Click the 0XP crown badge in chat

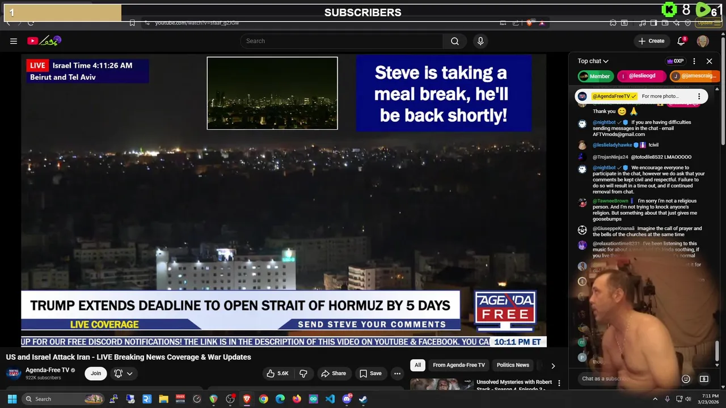pyautogui.click(x=675, y=61)
